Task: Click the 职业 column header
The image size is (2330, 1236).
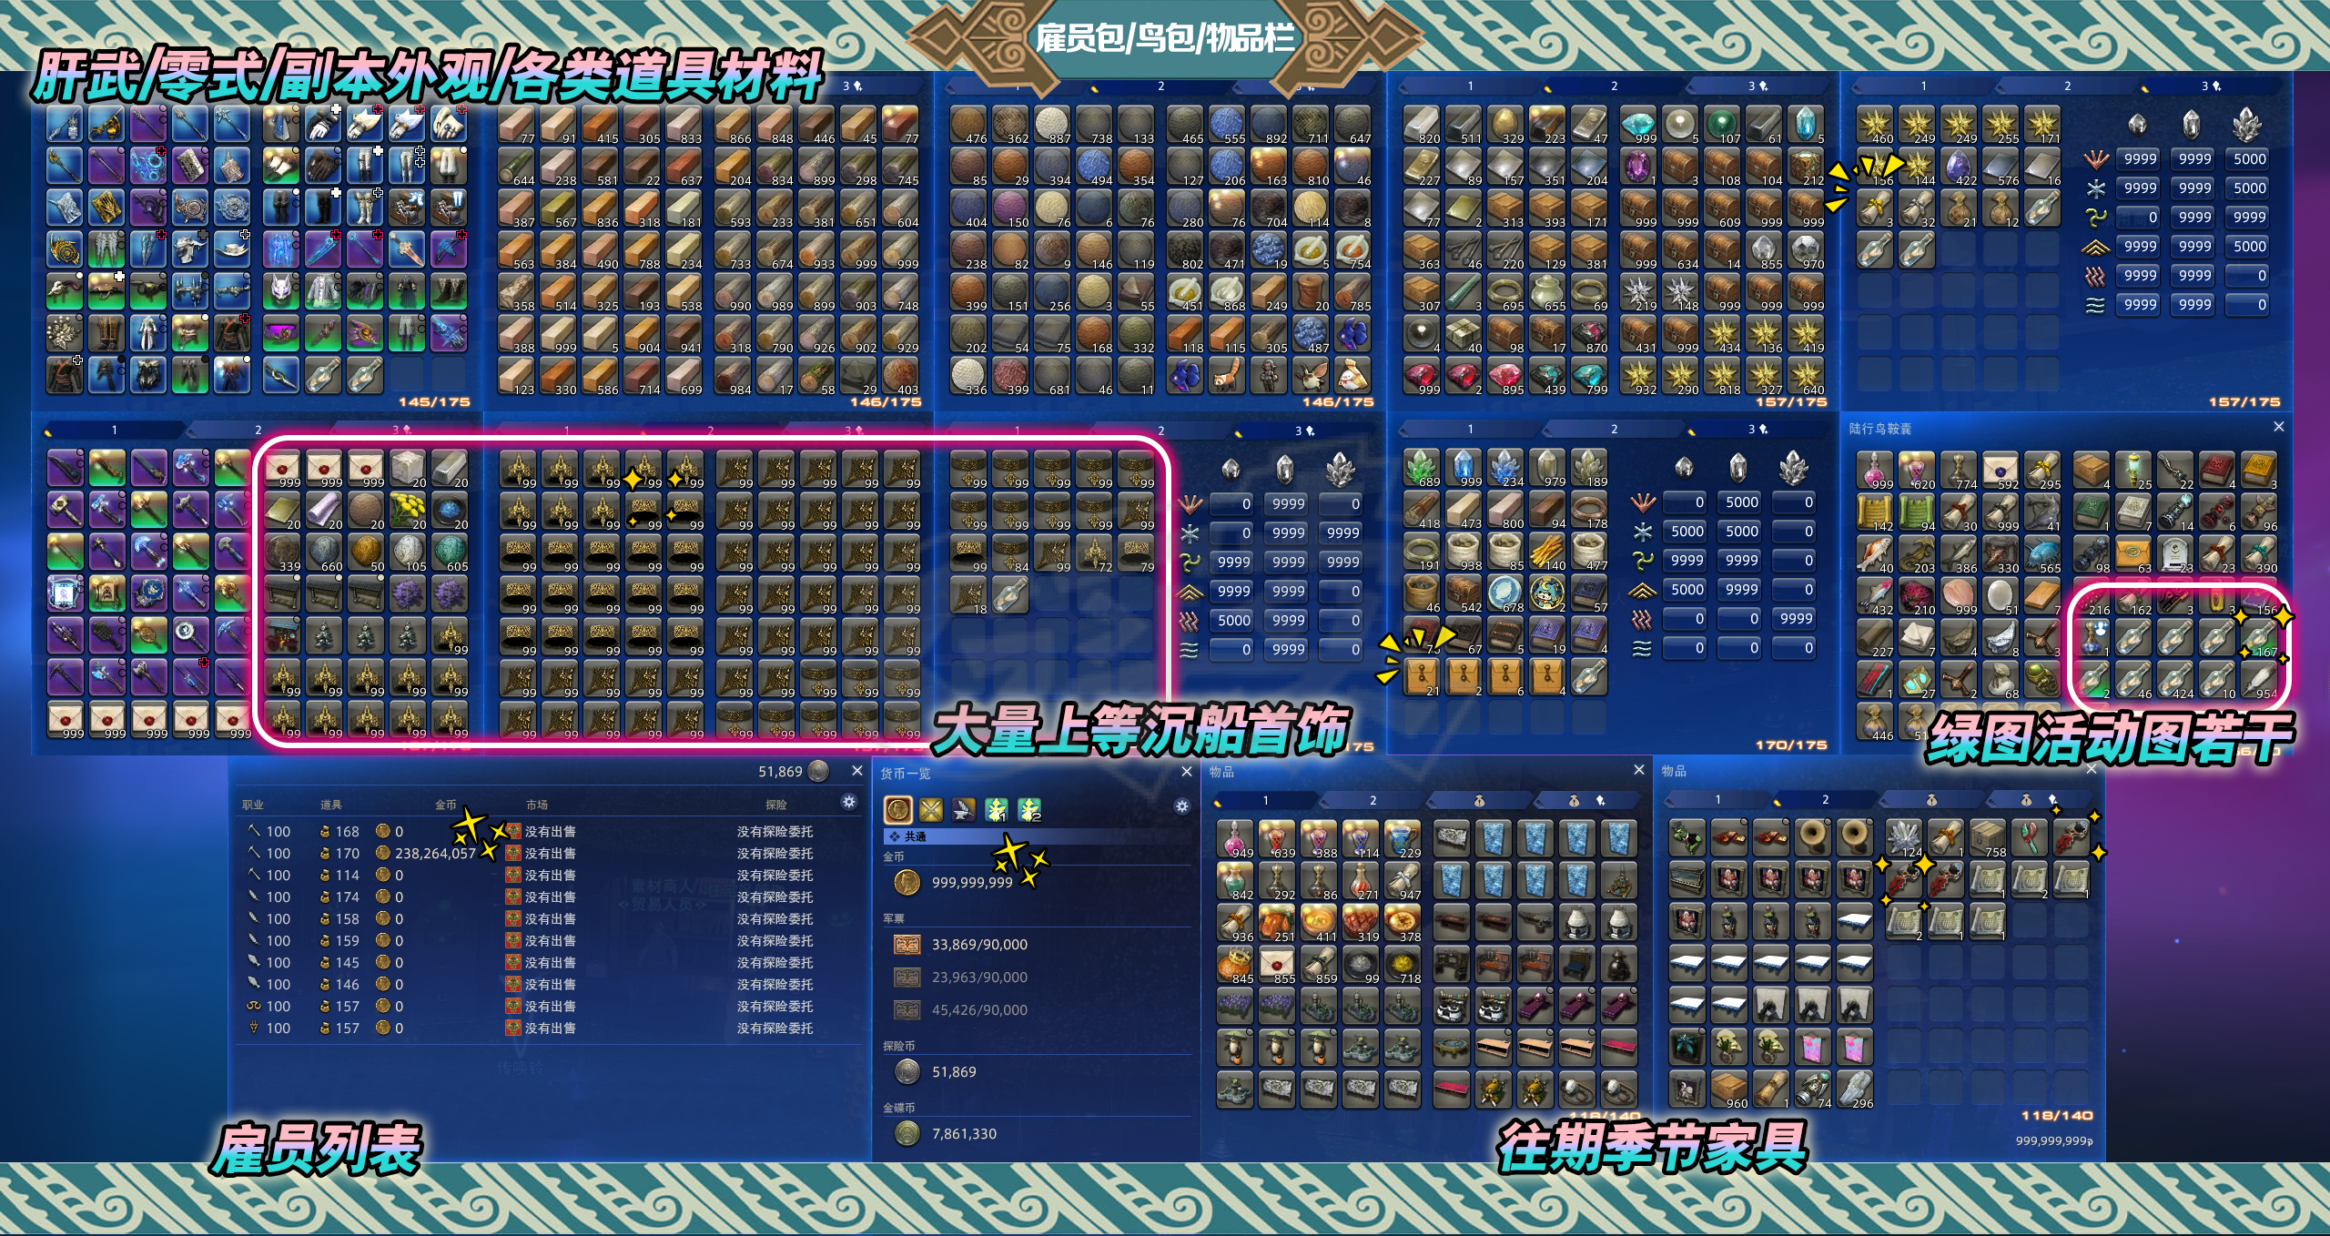Action: coord(253,805)
